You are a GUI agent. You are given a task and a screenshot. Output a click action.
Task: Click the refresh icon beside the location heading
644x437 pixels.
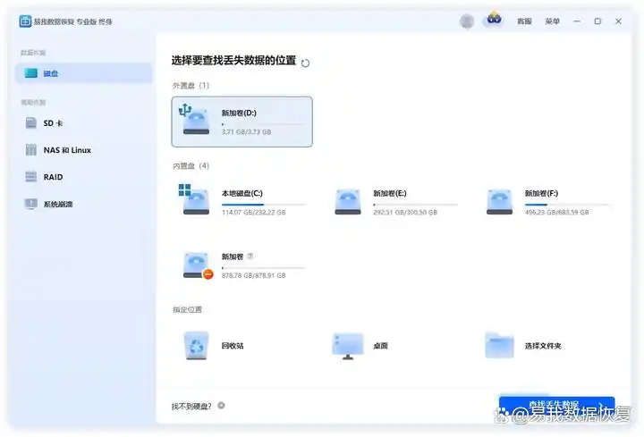coord(305,63)
